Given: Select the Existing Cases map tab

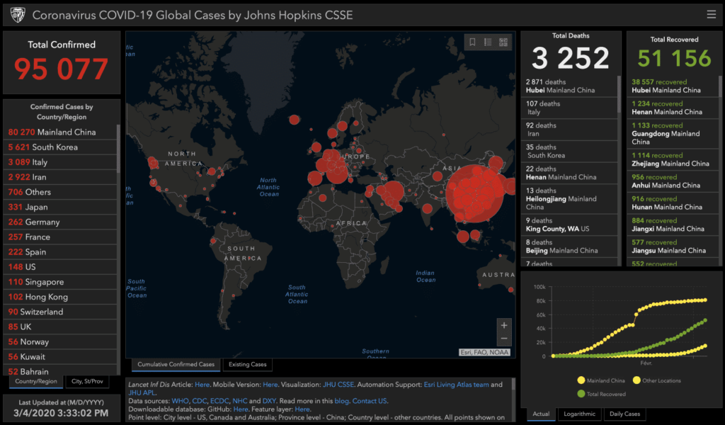Looking at the screenshot, I should click(247, 364).
